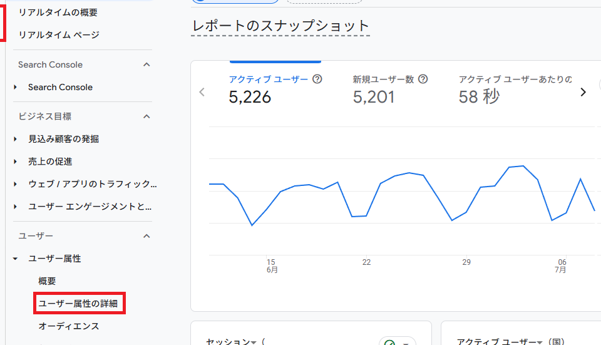This screenshot has width=601, height=345.
Task: Click help icon beside アクティブ ユーザー
Action: 317,80
